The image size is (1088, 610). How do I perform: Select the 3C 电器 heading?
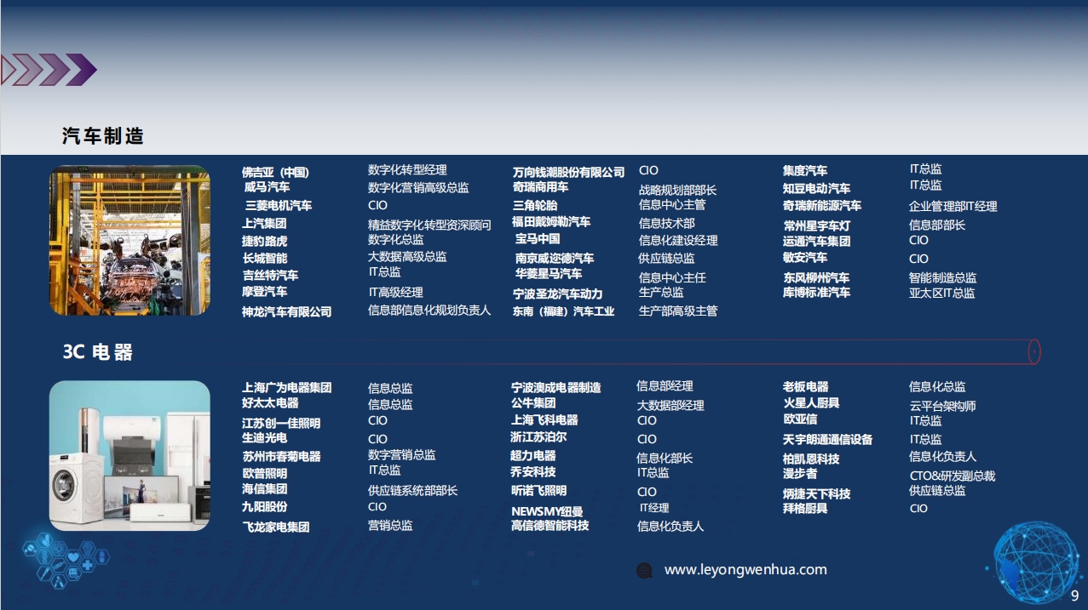click(x=98, y=352)
